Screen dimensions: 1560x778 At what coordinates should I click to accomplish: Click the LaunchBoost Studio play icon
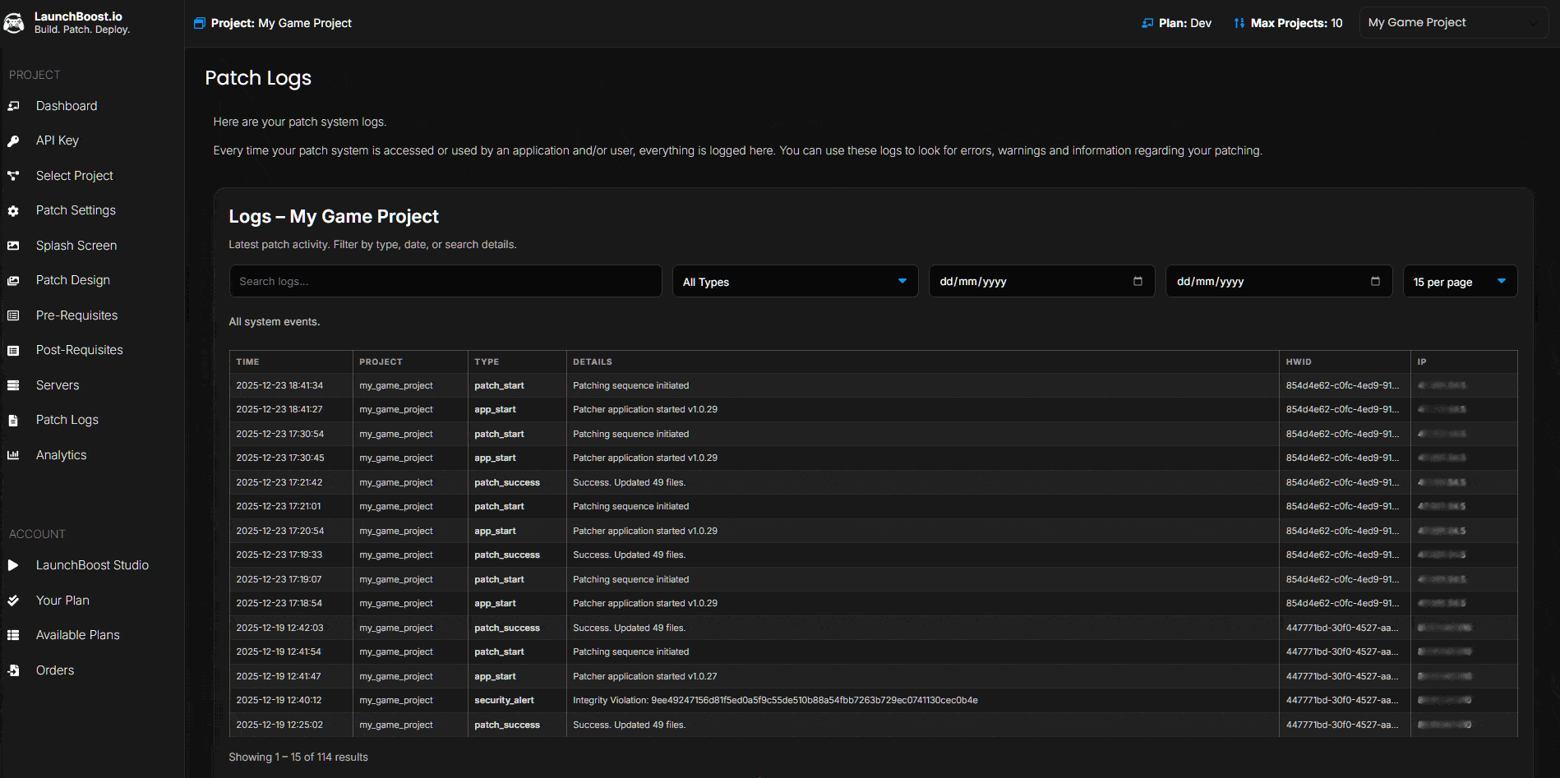(13, 565)
